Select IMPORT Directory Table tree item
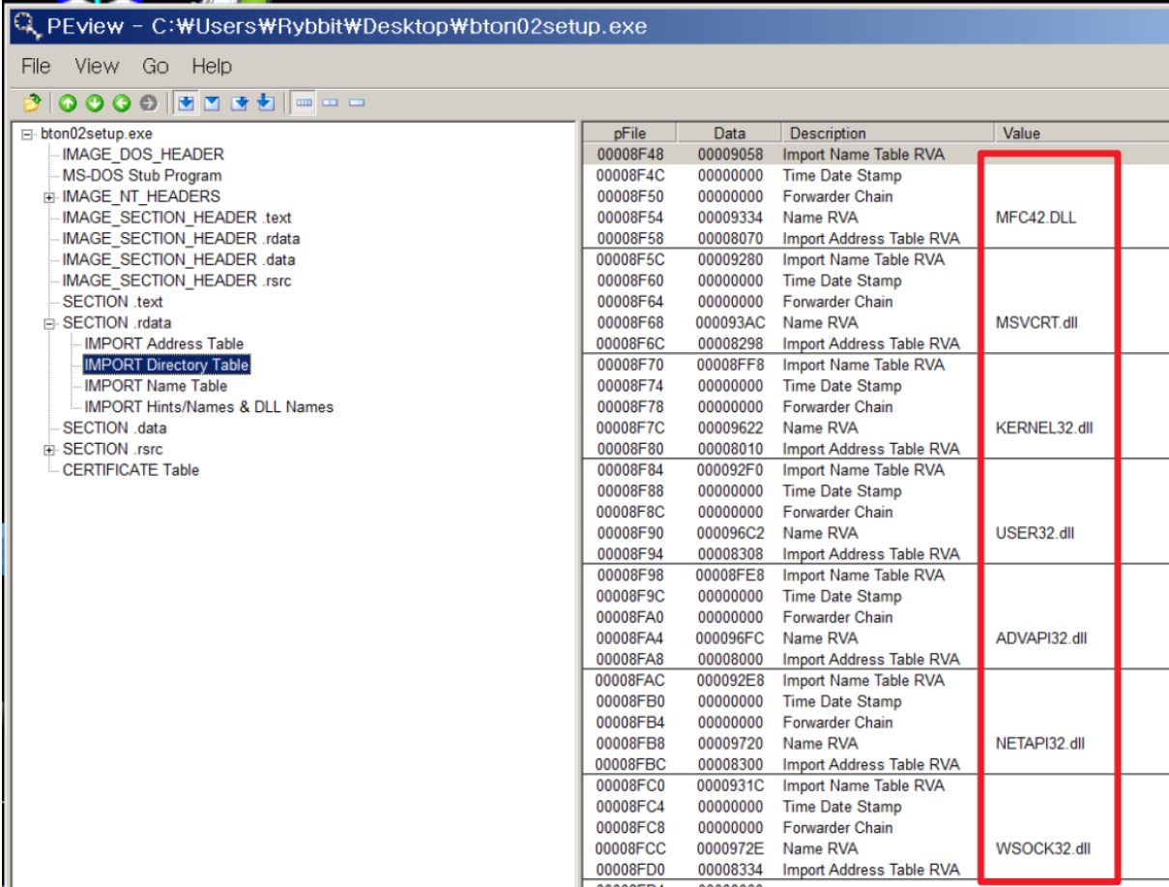1169x887 pixels. [166, 365]
